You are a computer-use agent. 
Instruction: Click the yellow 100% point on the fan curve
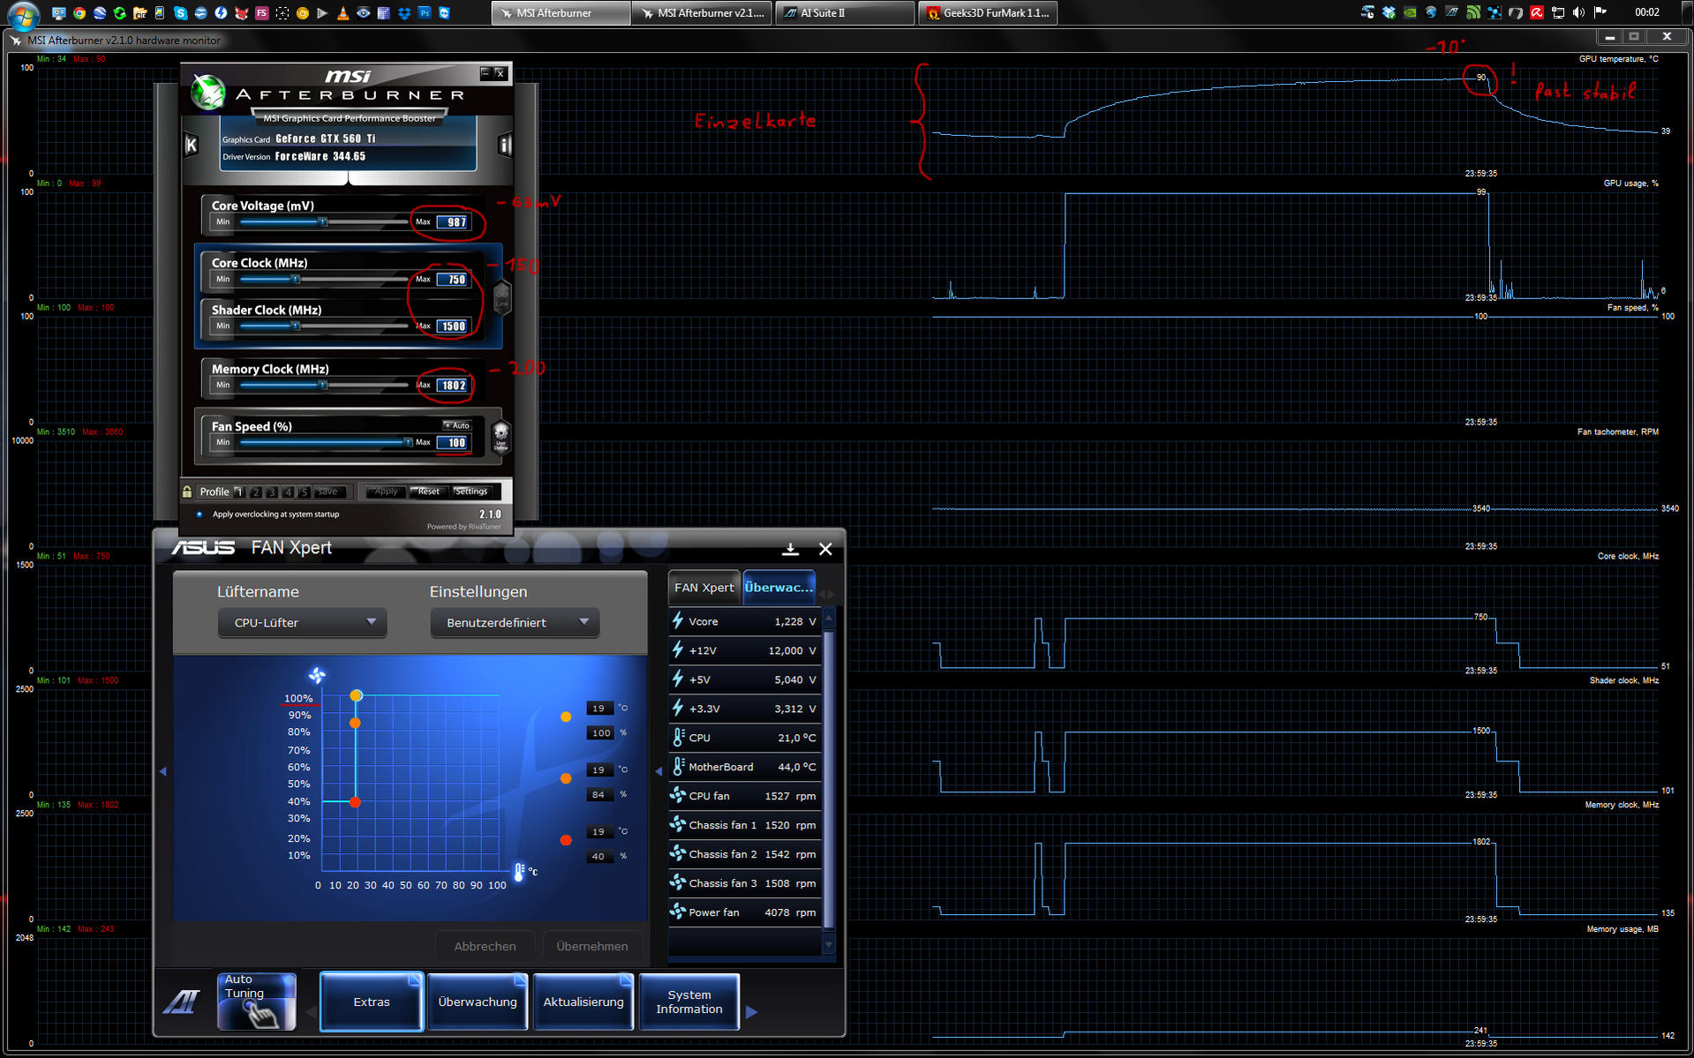356,695
